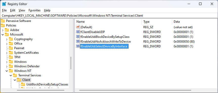Click the Pervasive Software folder icon
The height and width of the screenshot is (93, 218).
[3, 21]
